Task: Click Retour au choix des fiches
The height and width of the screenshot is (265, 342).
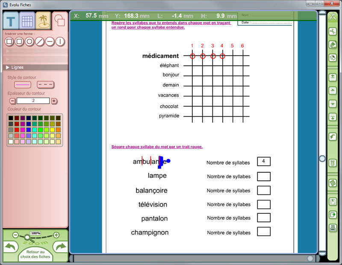Action: pyautogui.click(x=35, y=254)
